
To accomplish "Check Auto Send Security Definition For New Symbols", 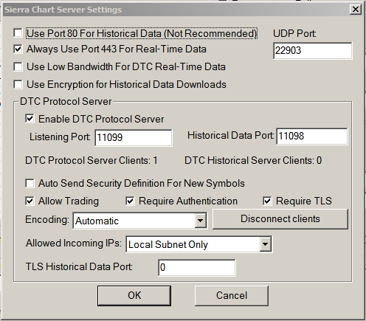I will tap(30, 183).
